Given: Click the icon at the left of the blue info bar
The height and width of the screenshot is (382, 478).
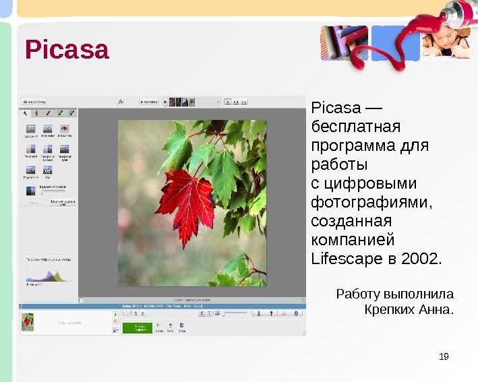Looking at the screenshot, I should pos(21,306).
